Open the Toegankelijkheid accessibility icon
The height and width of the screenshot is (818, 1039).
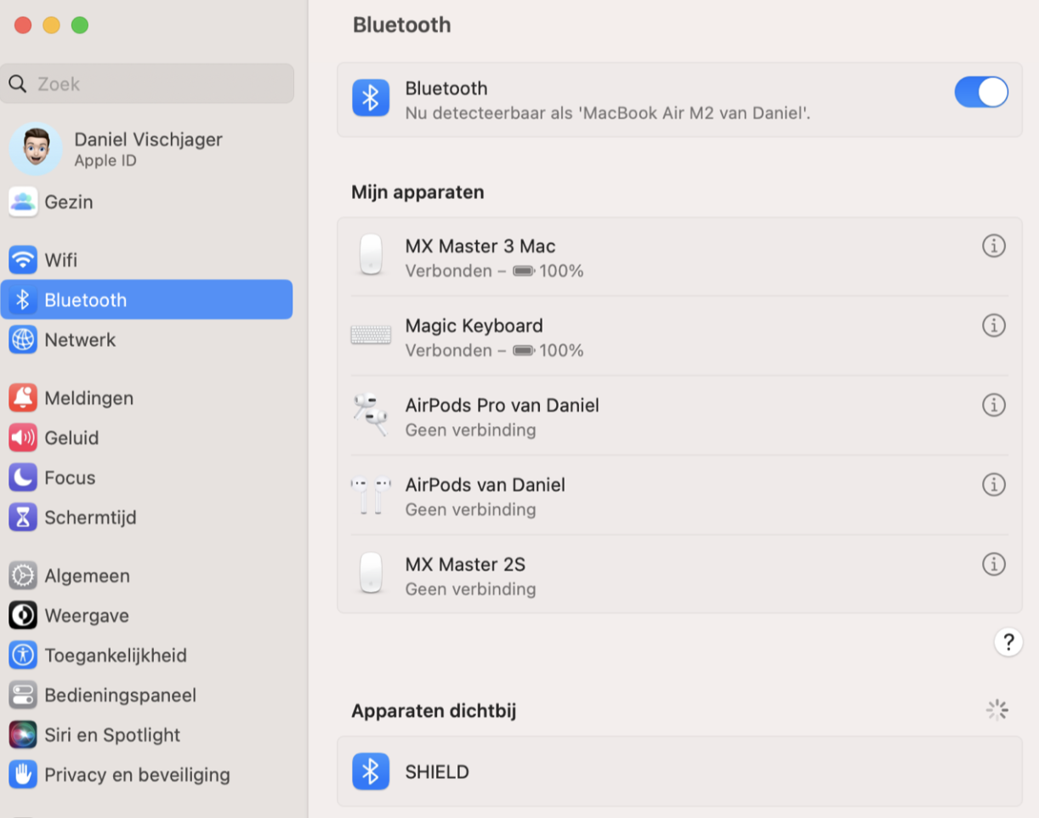pos(23,655)
